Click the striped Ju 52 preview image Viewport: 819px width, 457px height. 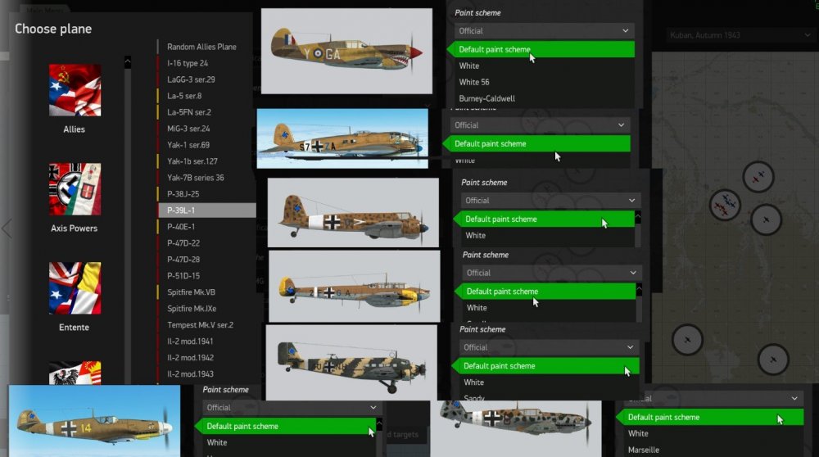[351, 363]
